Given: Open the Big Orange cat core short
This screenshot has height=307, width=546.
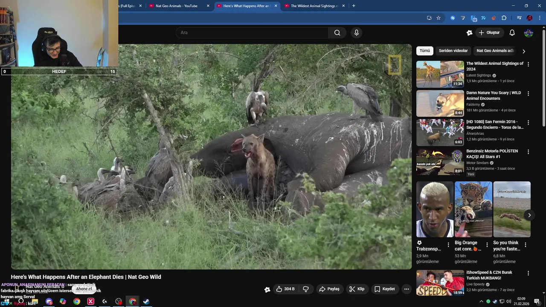Looking at the screenshot, I should point(473,209).
